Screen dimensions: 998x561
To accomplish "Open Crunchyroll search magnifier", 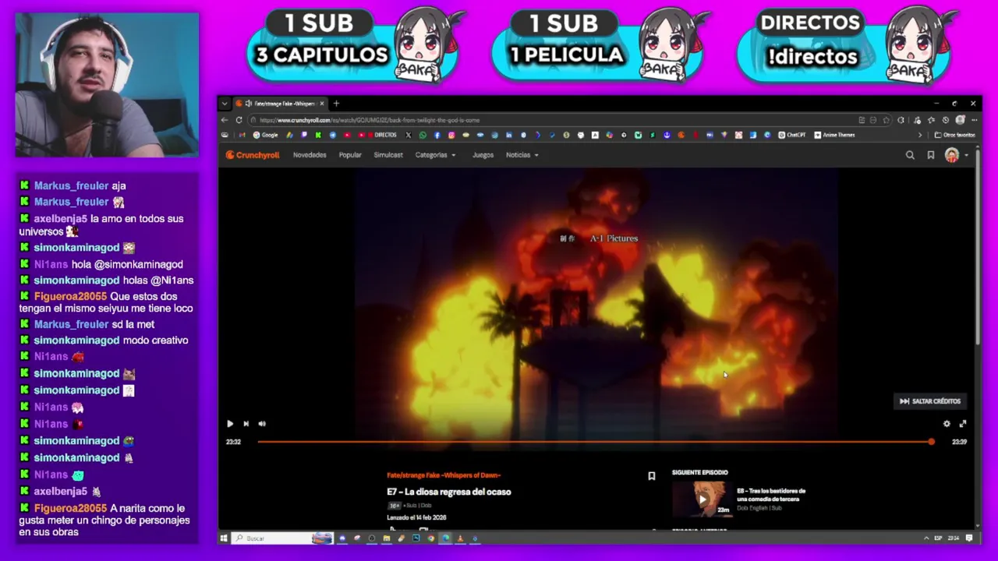I will click(x=910, y=155).
